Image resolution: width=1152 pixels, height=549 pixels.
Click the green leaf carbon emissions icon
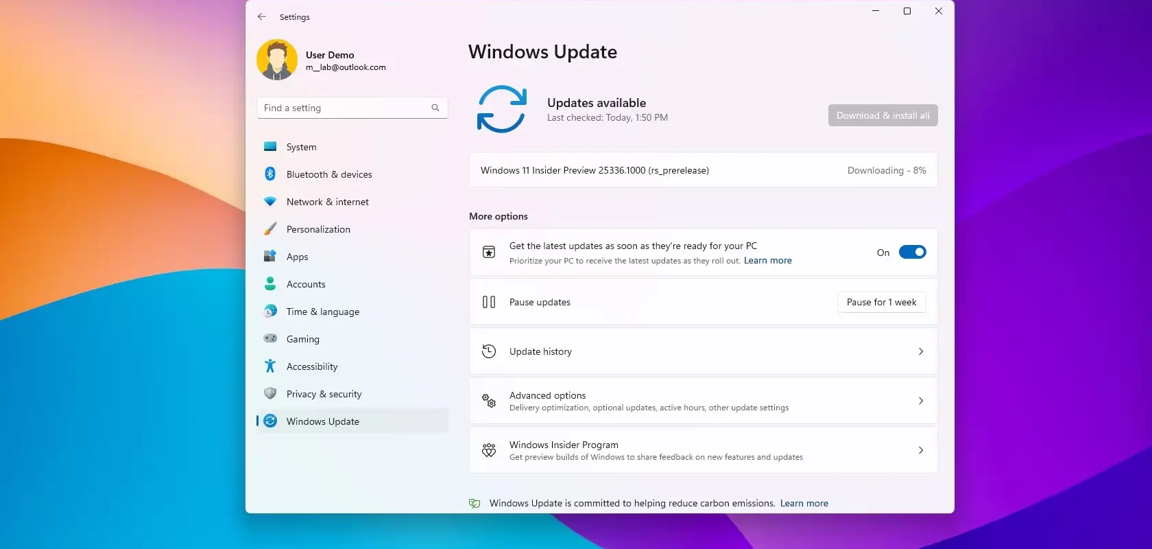point(475,503)
